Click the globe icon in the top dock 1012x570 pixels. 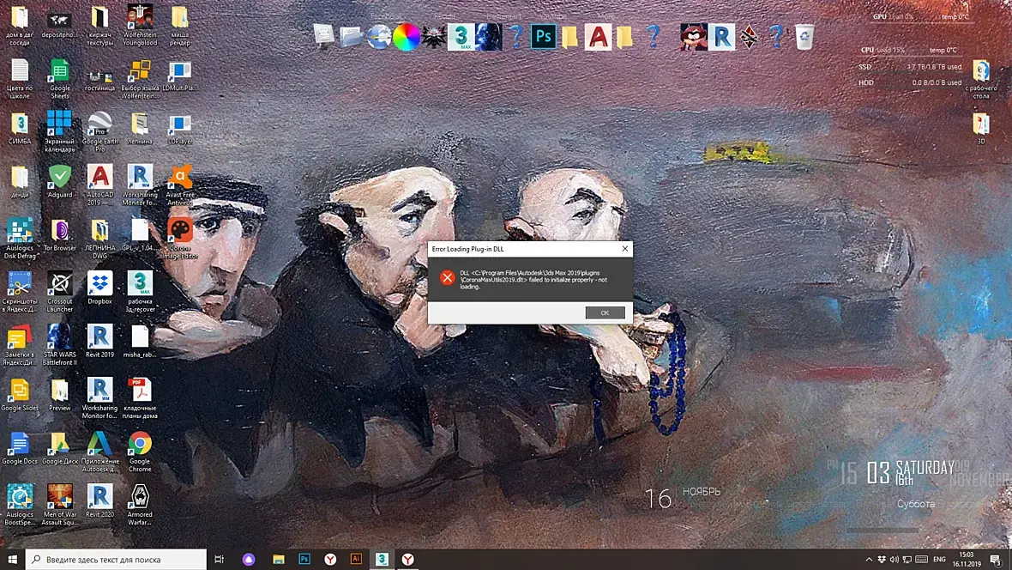tap(379, 37)
